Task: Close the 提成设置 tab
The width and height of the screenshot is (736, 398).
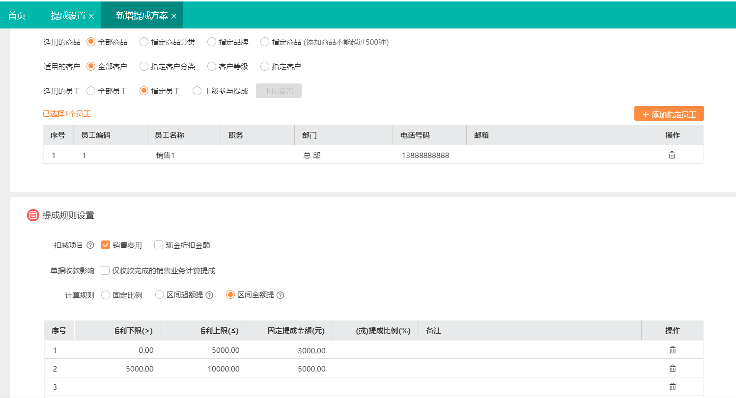Action: [91, 16]
